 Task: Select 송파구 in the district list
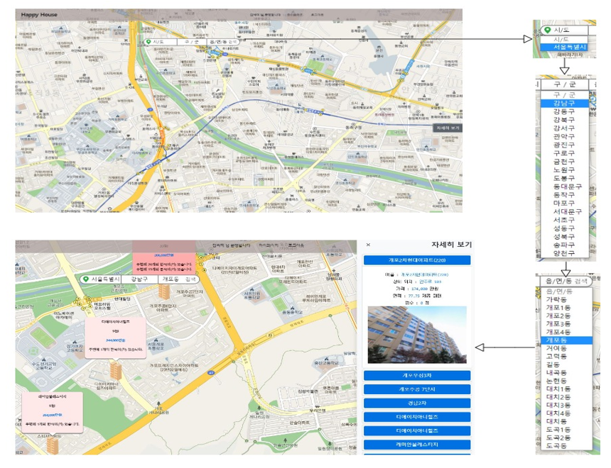(x=564, y=245)
